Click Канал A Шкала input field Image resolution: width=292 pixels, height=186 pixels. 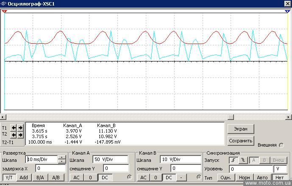click(110, 160)
